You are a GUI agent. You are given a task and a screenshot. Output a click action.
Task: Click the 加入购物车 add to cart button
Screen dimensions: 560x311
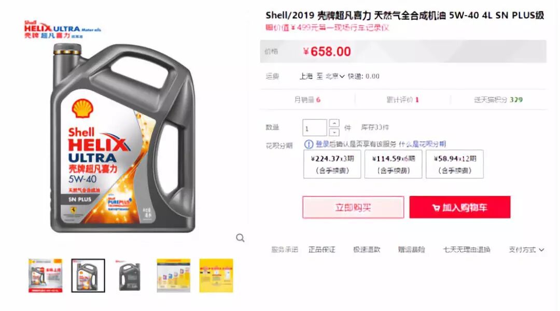(x=460, y=207)
